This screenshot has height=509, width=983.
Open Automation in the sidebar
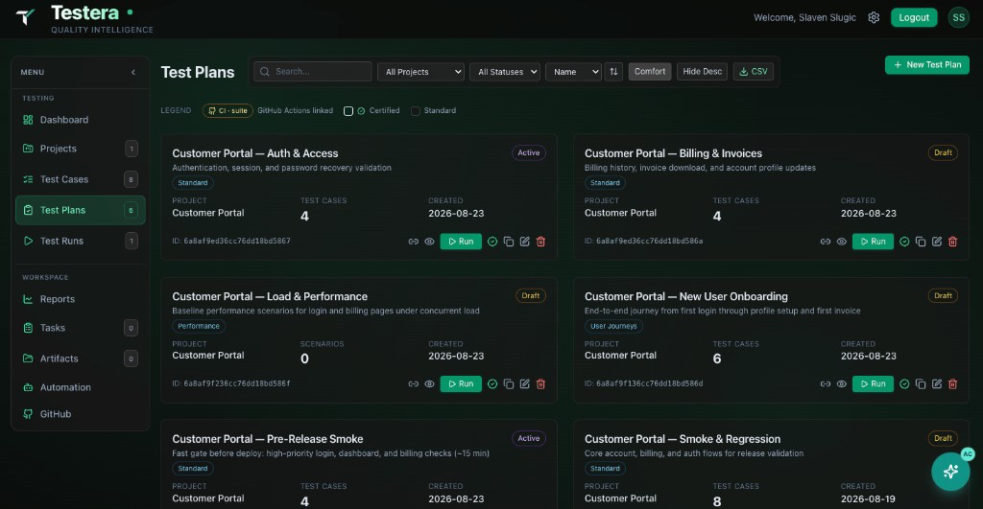pos(81,387)
